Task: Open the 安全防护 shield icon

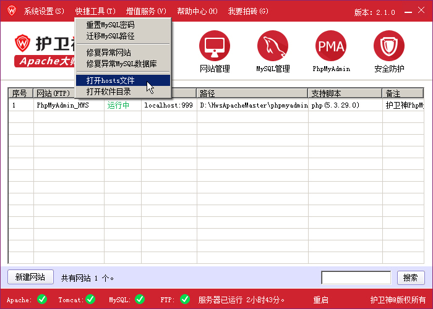Action: point(389,46)
